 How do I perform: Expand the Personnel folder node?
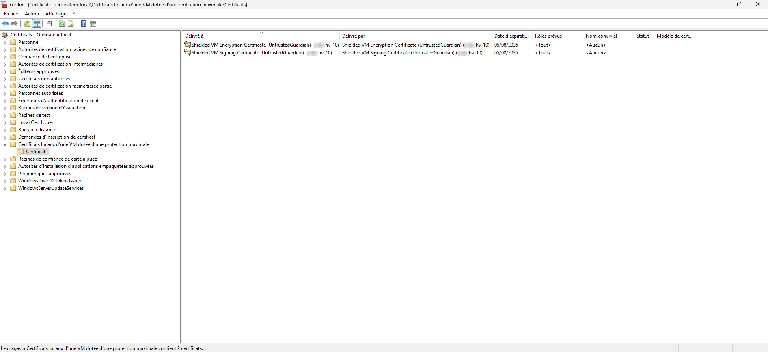click(5, 42)
